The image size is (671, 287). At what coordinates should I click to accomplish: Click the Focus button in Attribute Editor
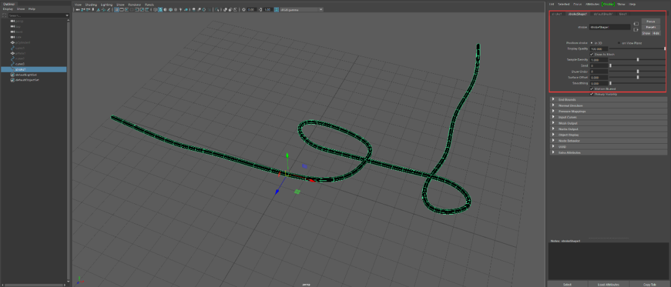(650, 21)
